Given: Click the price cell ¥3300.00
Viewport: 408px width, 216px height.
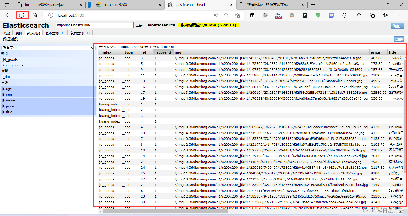Looking at the screenshot, I should click(x=379, y=196).
